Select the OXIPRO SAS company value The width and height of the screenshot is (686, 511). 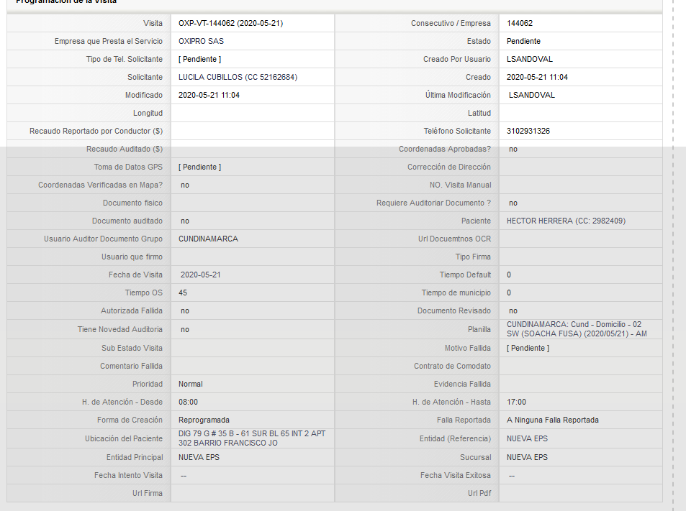pyautogui.click(x=201, y=41)
